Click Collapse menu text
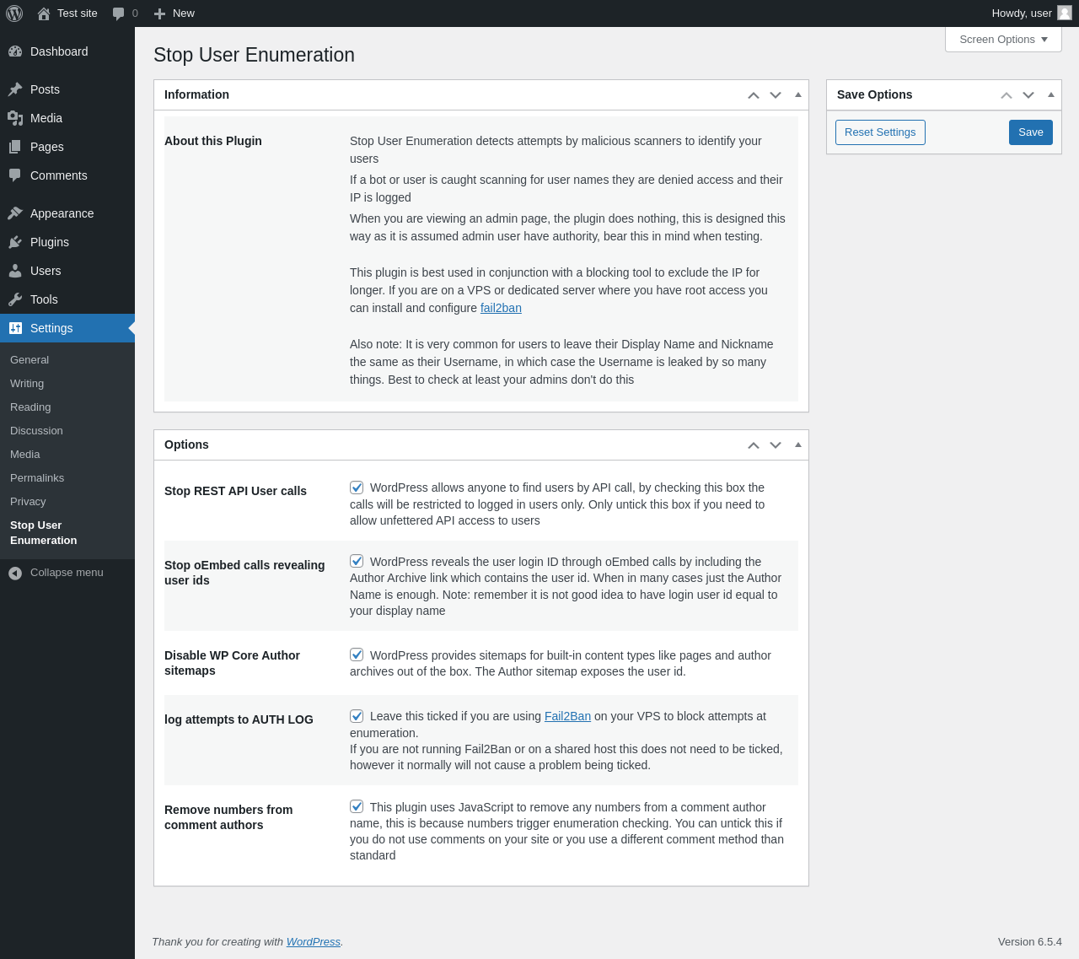1079x959 pixels. tap(67, 573)
